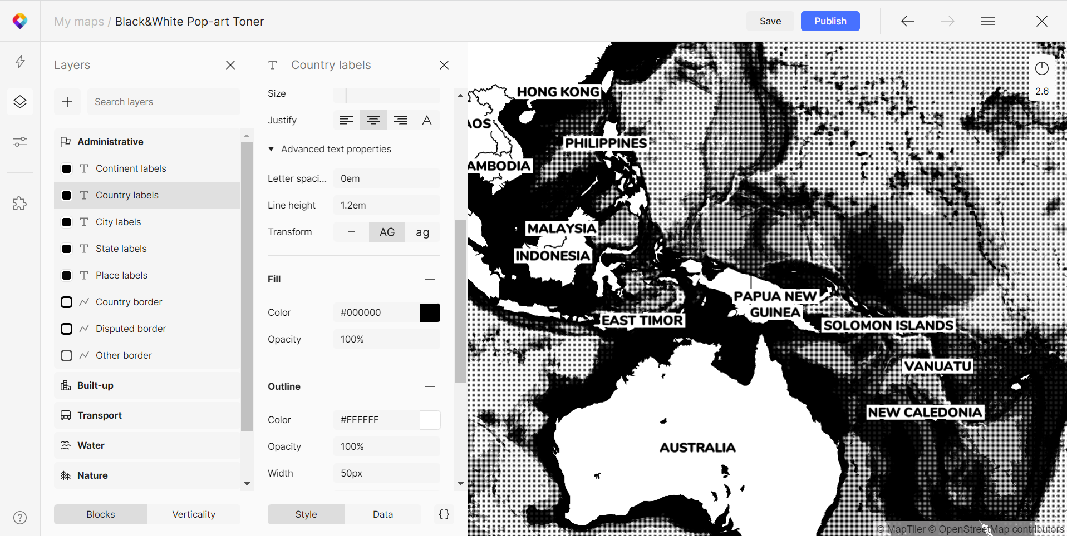Open the JSON code editor {}
The width and height of the screenshot is (1067, 536).
pyautogui.click(x=444, y=514)
